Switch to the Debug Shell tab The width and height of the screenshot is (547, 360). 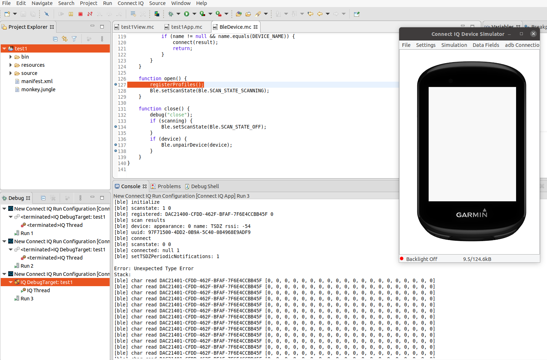[202, 186]
